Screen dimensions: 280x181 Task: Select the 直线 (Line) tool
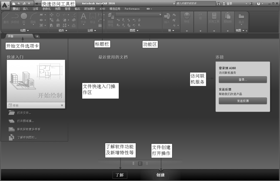(x=6, y=18)
